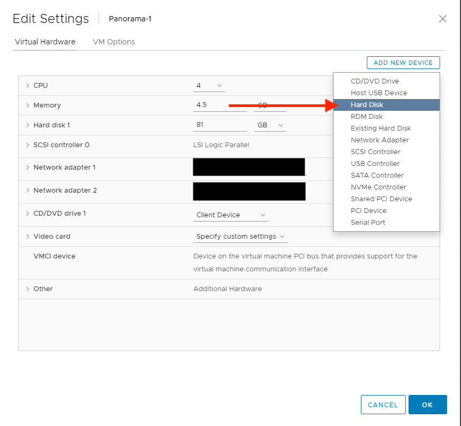461x426 pixels.
Task: Expand the Video card row
Action: 27,237
